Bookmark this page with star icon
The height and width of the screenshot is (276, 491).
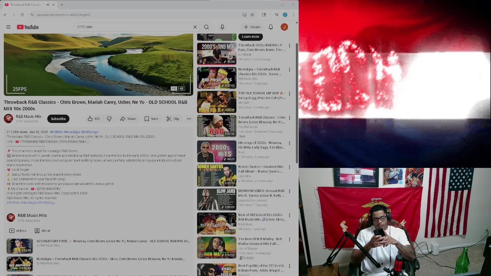tap(252, 15)
